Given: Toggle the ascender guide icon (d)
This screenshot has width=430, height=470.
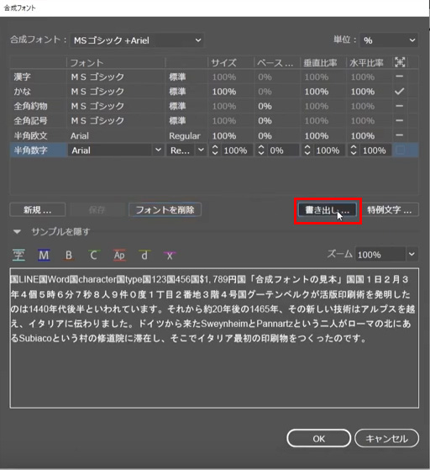Looking at the screenshot, I should click(144, 255).
